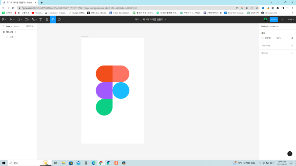Screen dimensions: 296x166
Task: Open File Explorer from taskbar
Action: click(x=63, y=163)
